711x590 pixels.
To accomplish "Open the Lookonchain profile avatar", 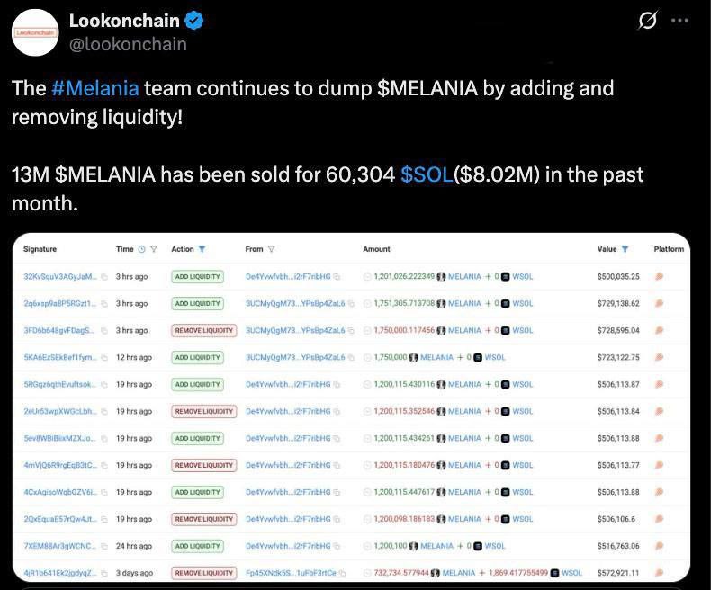I will pos(35,32).
